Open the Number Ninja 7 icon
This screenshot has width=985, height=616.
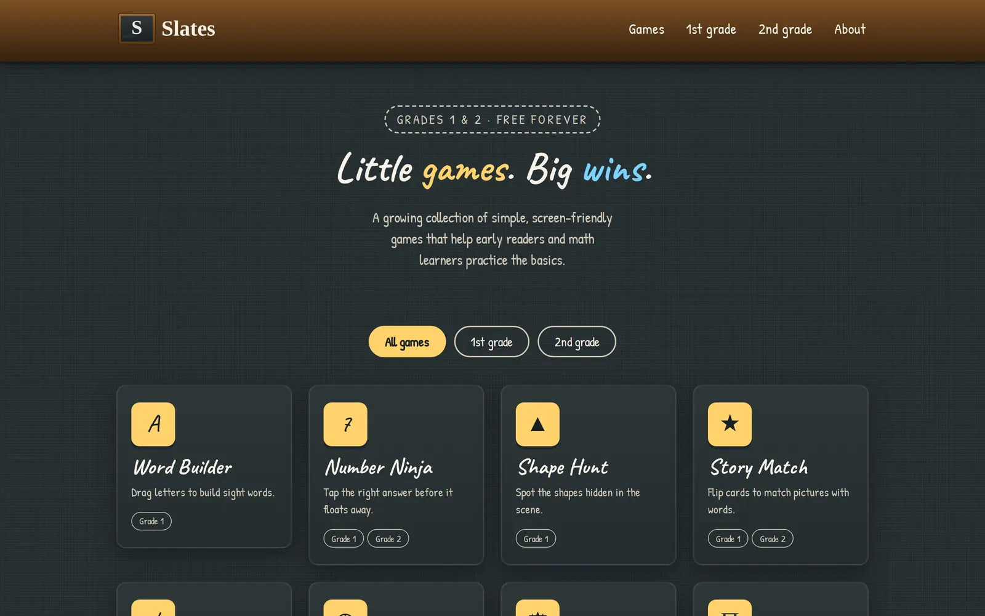pos(345,424)
